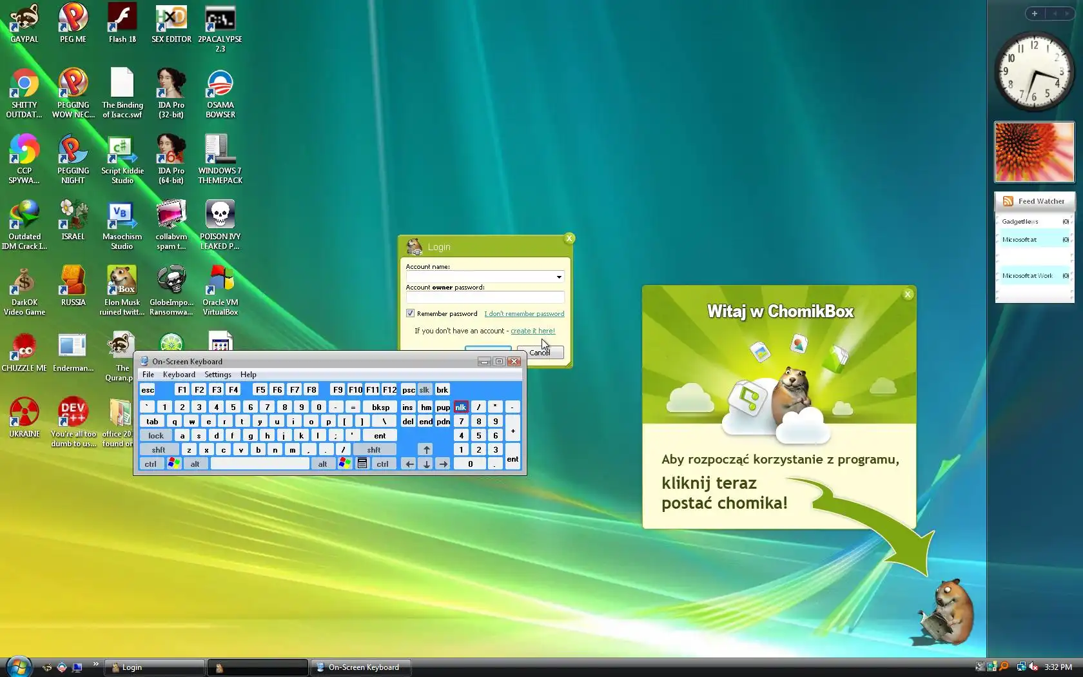
Task: Click the reading hamster mascot
Action: click(x=945, y=611)
